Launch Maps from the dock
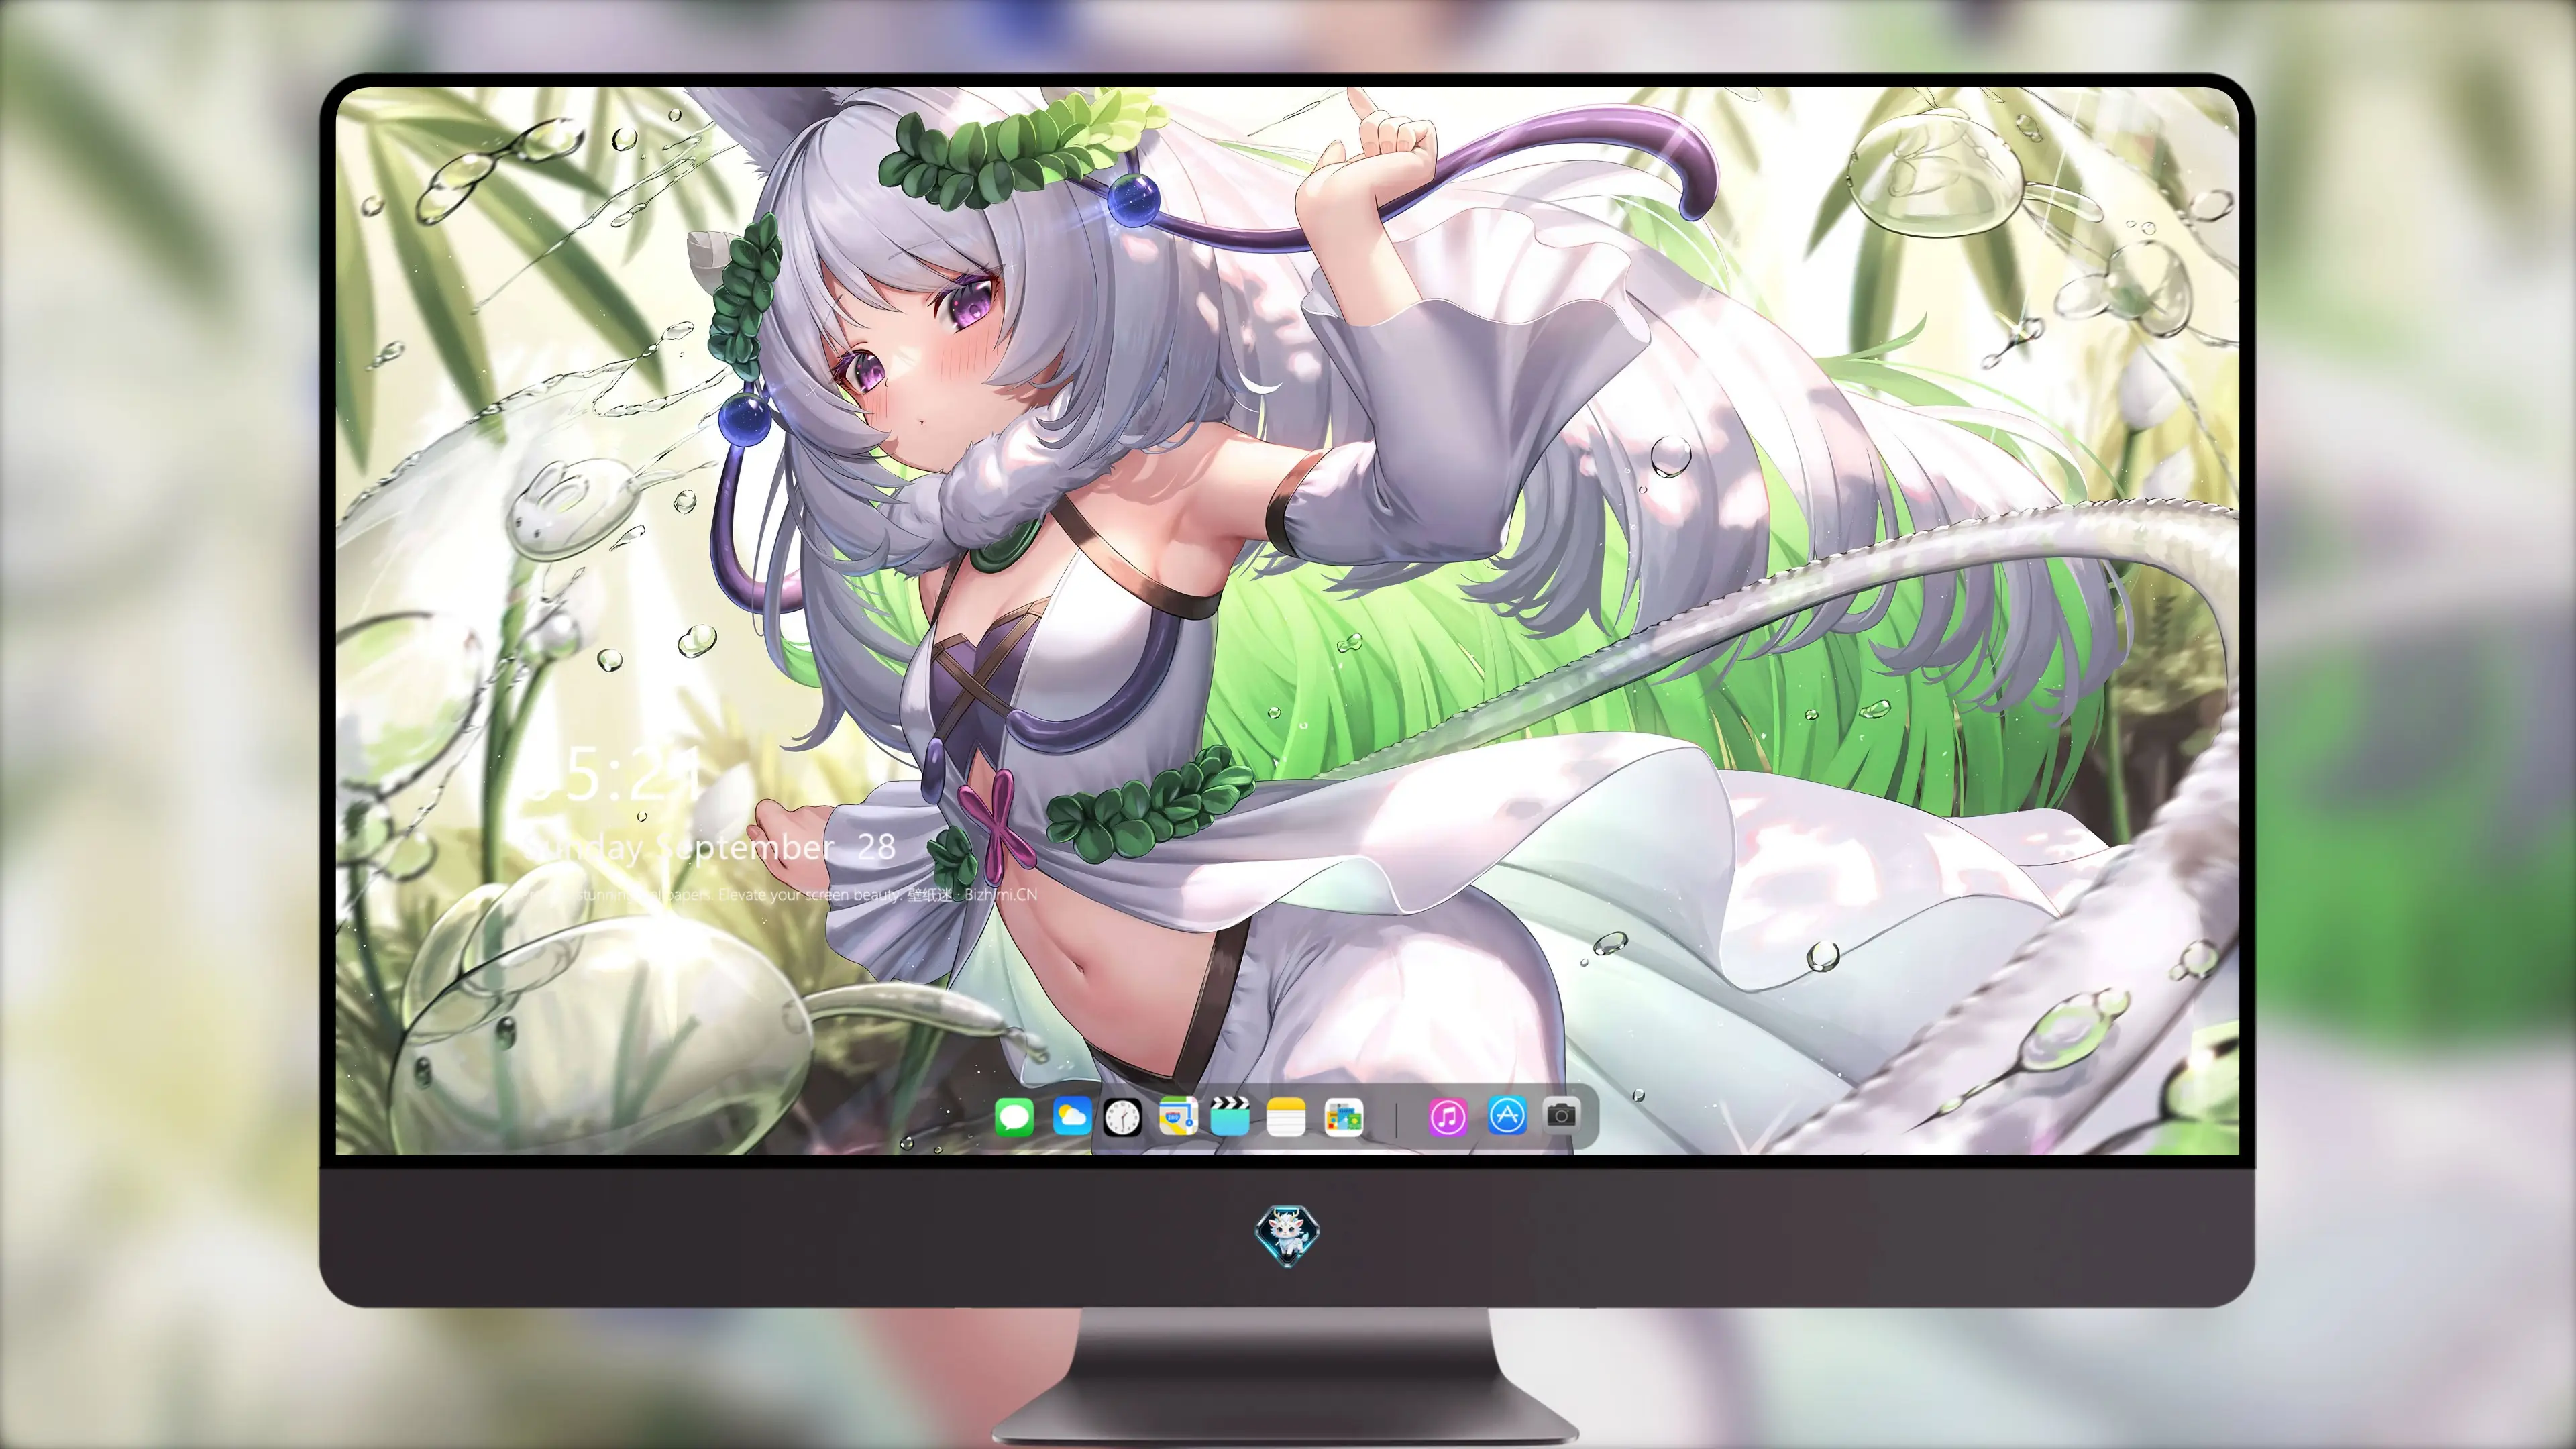 point(1178,1117)
